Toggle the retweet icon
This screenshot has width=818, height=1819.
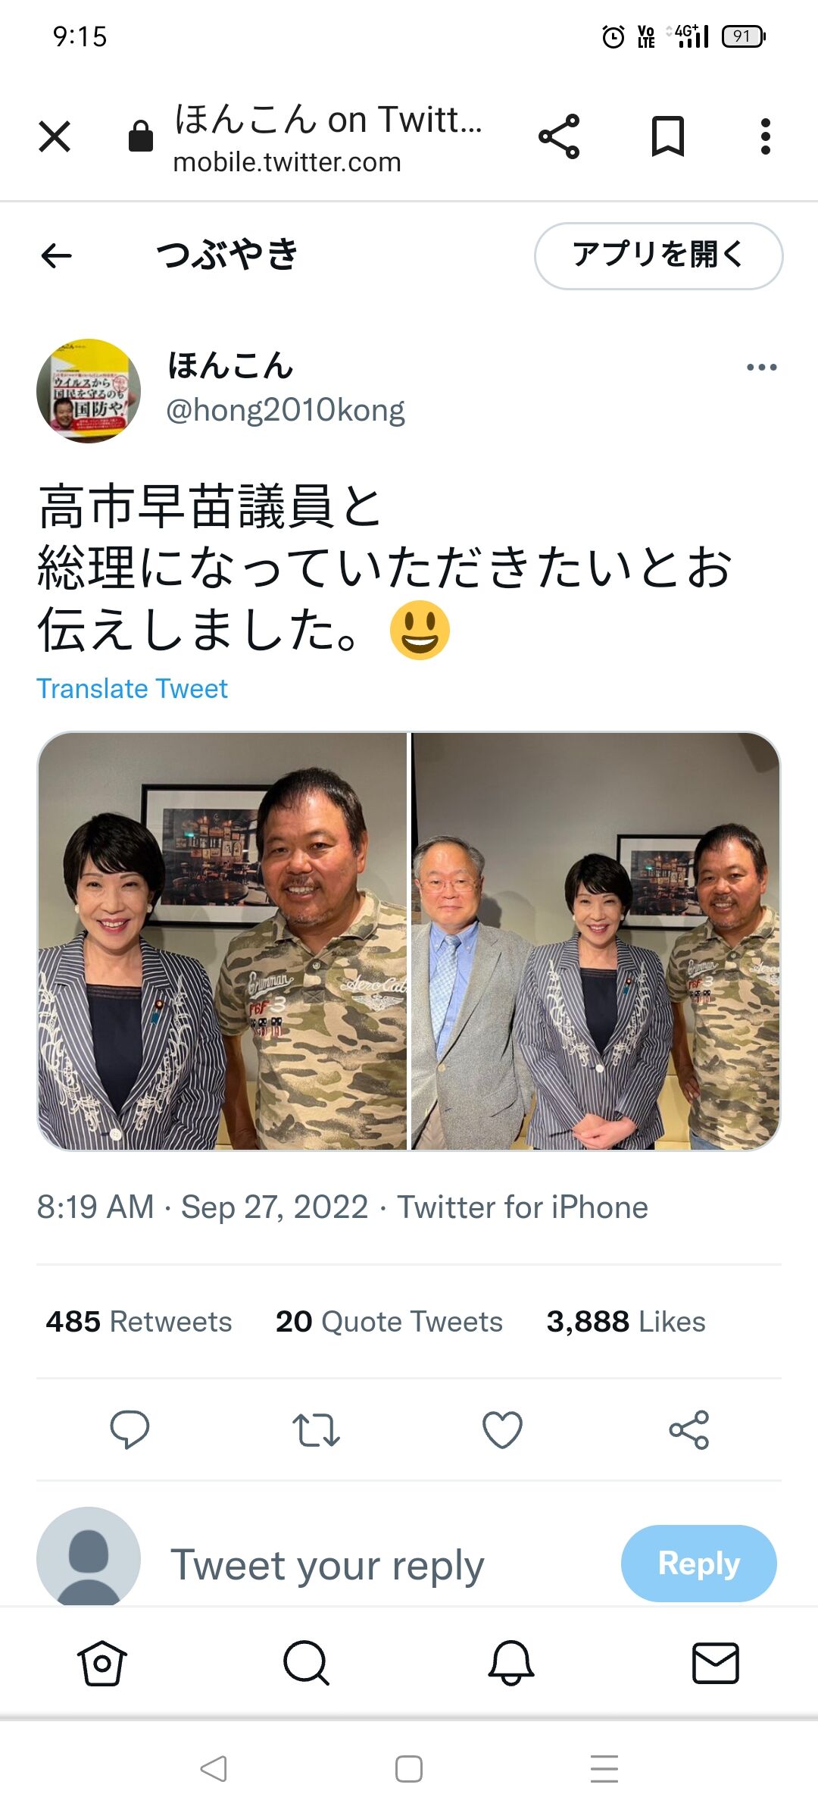coord(316,1429)
